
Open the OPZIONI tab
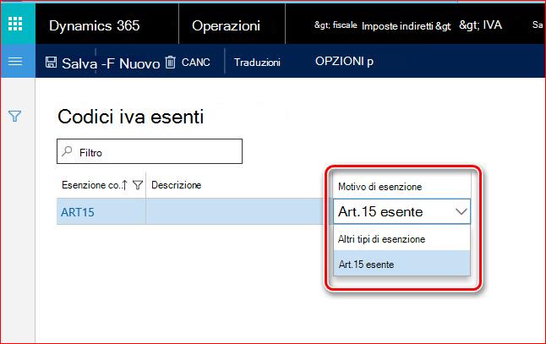344,62
